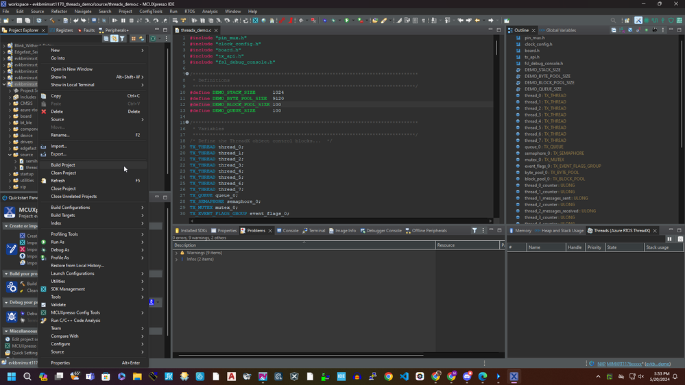Click the SDK Management icon in the context menu
Image resolution: width=685 pixels, height=385 pixels.
click(x=44, y=289)
